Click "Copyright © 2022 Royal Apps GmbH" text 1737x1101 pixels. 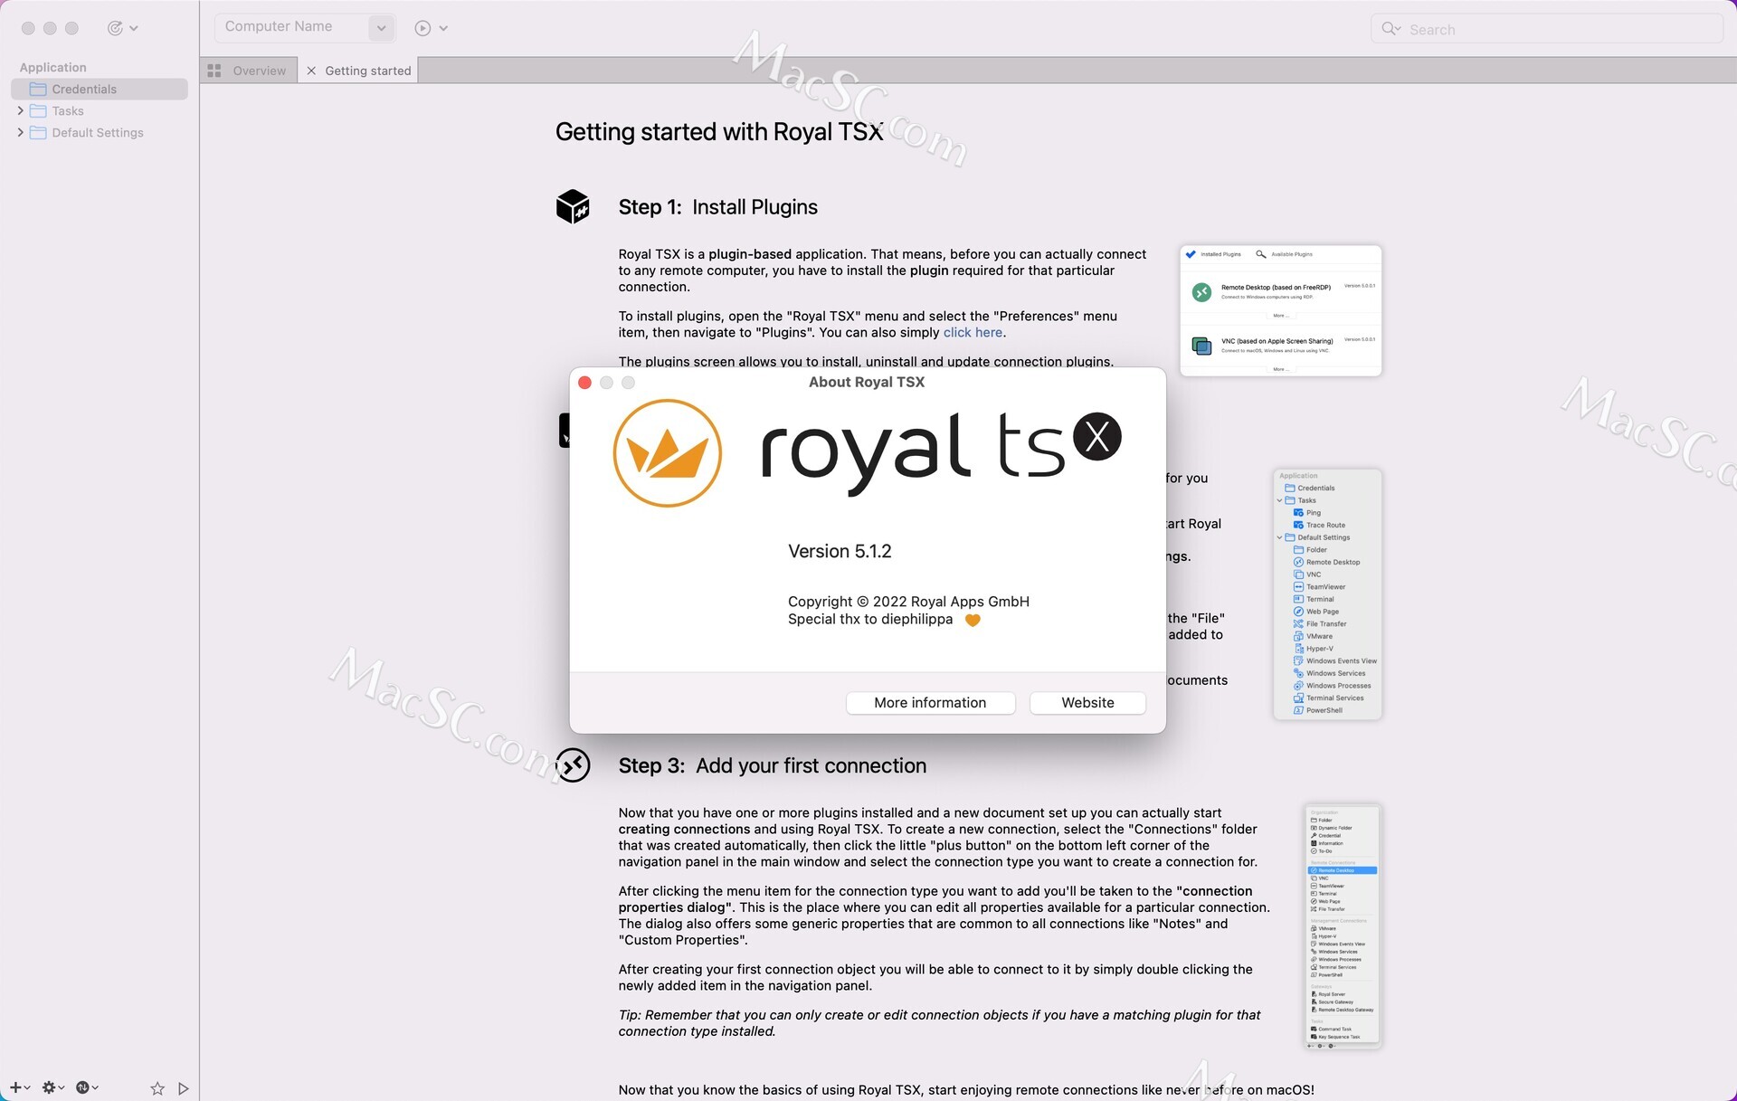[908, 602]
